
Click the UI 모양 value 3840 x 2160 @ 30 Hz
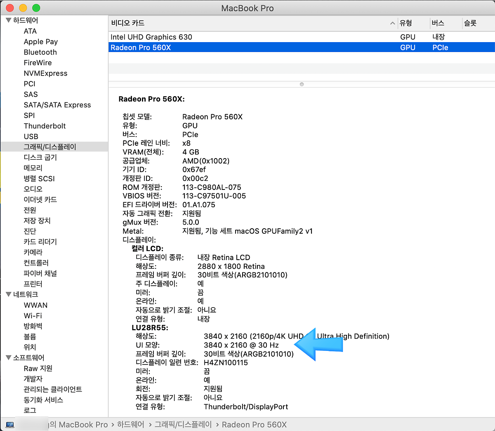241,345
